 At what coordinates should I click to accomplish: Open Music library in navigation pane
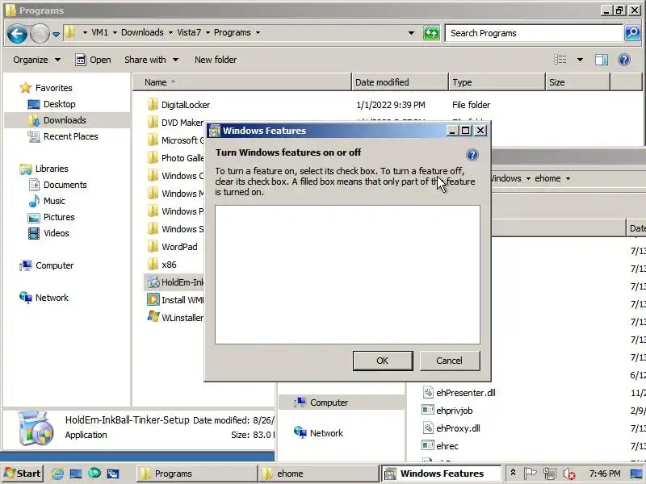[x=54, y=201]
